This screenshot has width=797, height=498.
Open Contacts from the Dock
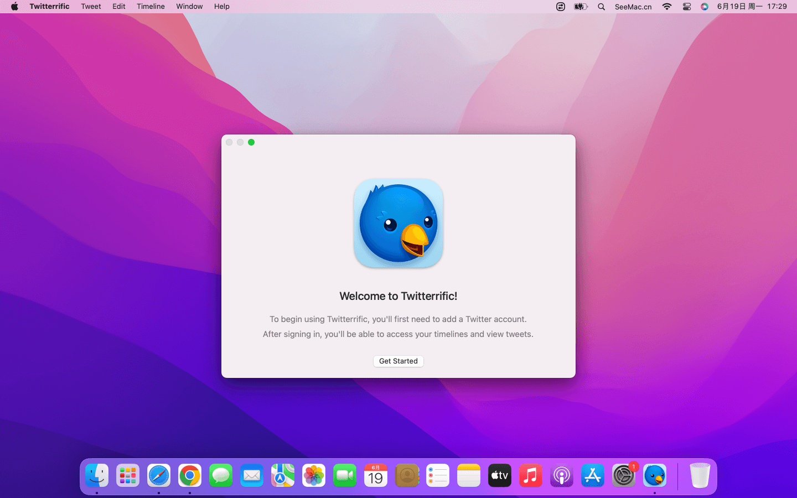tap(407, 475)
